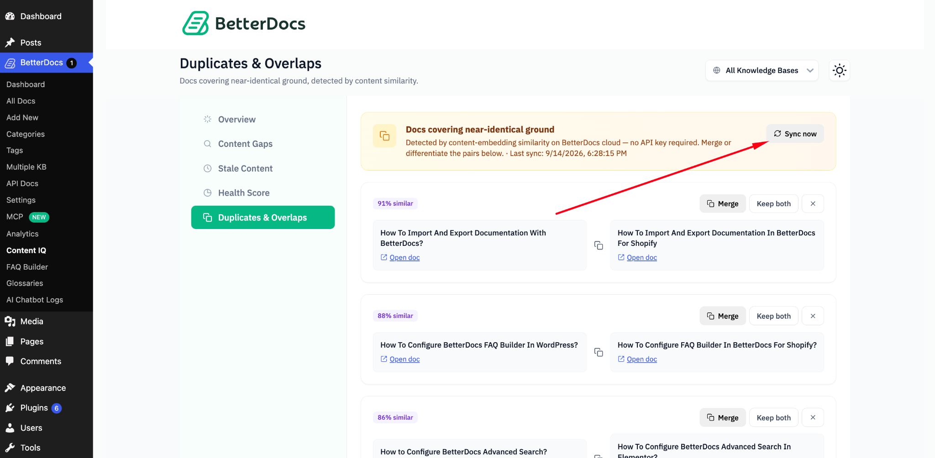The width and height of the screenshot is (935, 458).
Task: Click the Plugins update count badge
Action: tap(57, 408)
